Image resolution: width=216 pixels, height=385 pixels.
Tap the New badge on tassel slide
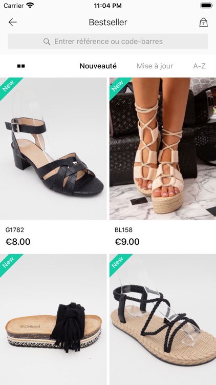click(x=9, y=264)
